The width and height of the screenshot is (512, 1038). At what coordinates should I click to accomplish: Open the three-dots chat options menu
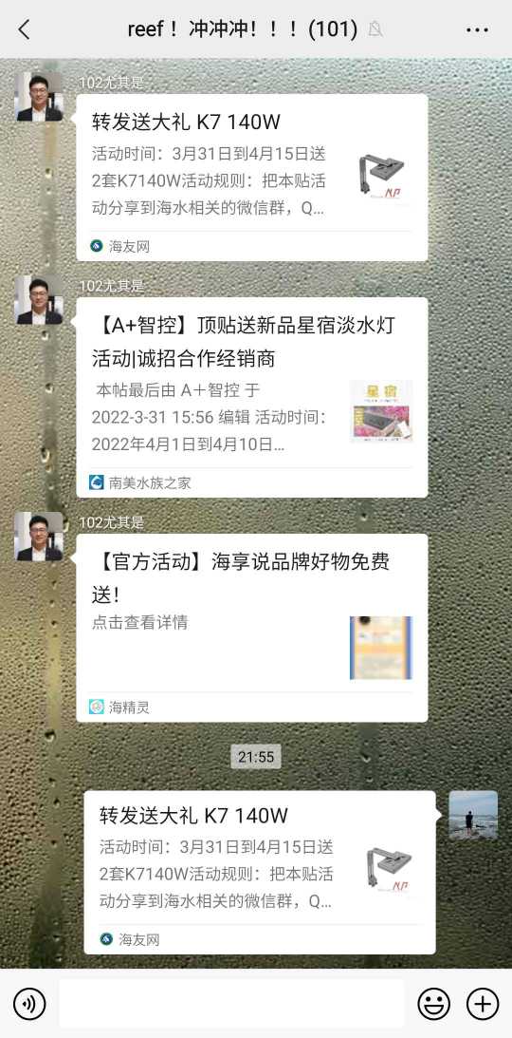click(477, 29)
